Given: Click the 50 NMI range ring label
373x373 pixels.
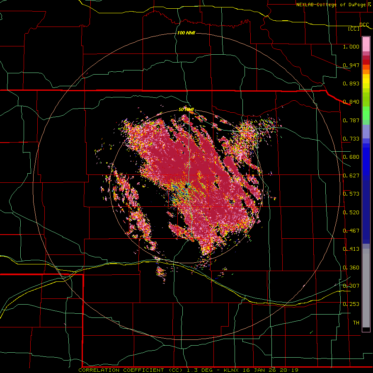Looking at the screenshot, I should pos(186,109).
